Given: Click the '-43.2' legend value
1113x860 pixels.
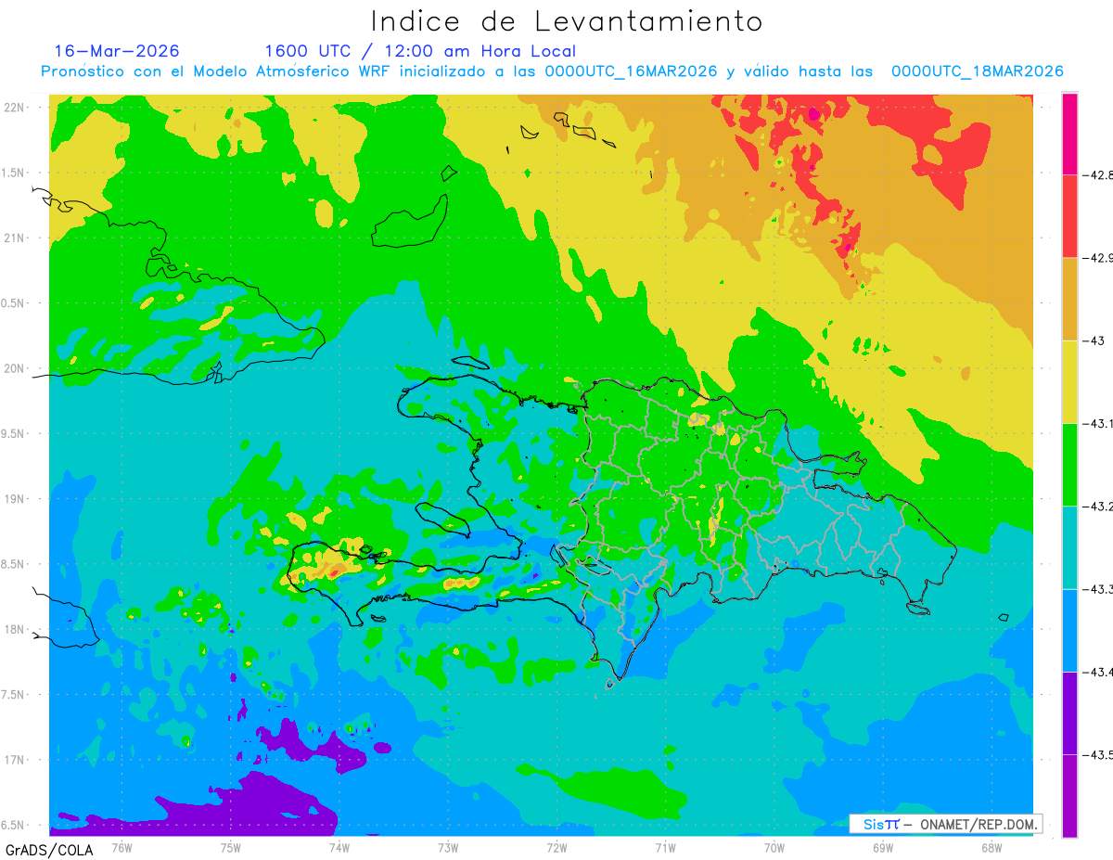Looking at the screenshot, I should pos(1097,506).
